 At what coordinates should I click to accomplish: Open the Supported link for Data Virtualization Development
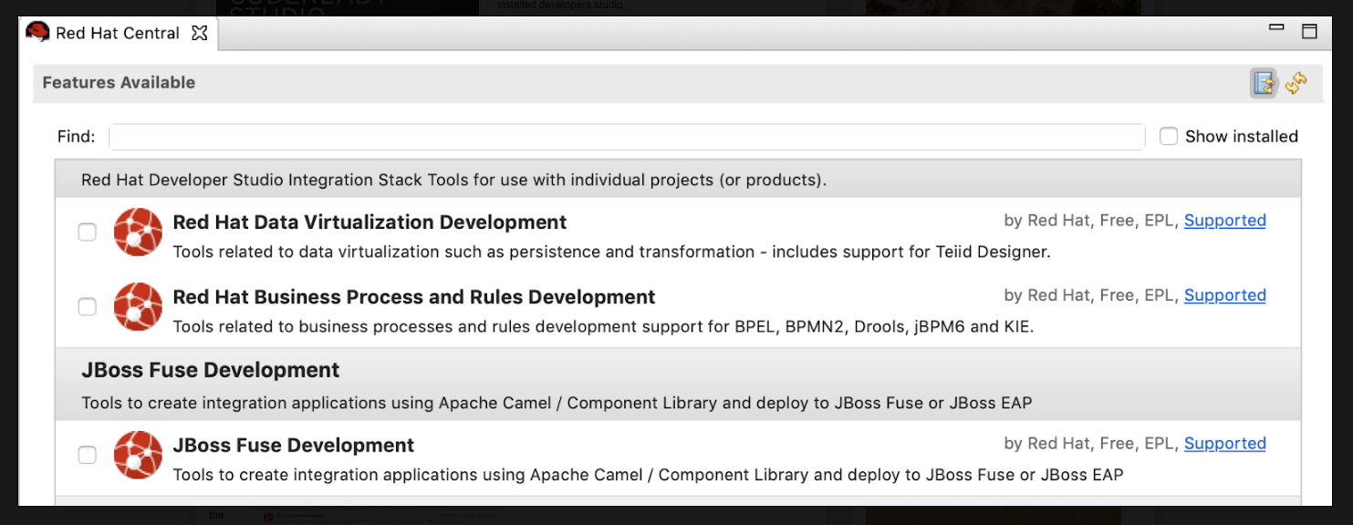(1225, 220)
